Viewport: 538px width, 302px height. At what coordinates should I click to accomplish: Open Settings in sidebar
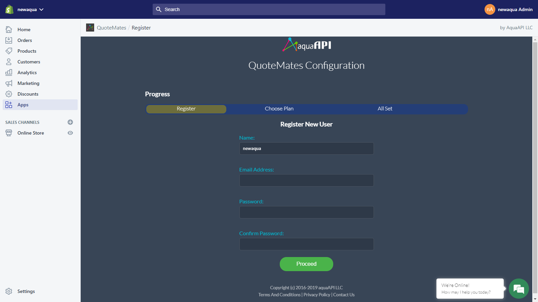[x=26, y=291]
